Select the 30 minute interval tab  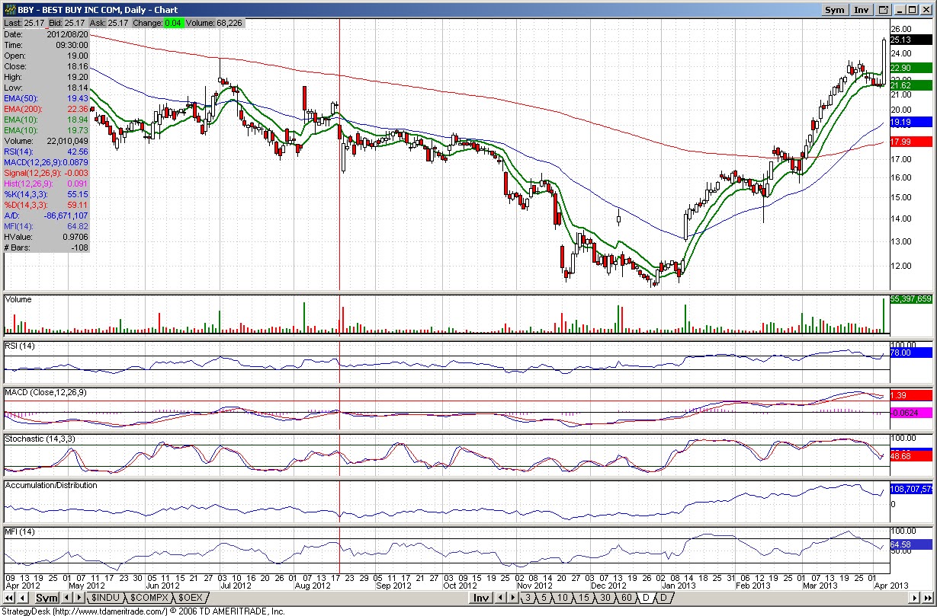(x=605, y=598)
